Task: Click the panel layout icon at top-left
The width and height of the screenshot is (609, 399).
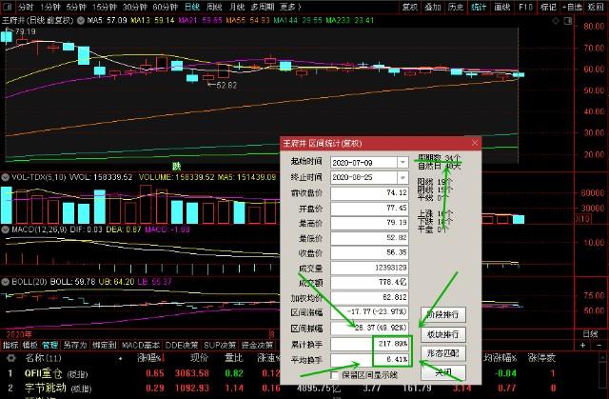Action: point(8,7)
